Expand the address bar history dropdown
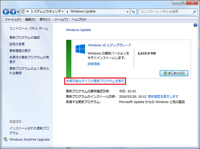The image size is (200, 149). [127, 12]
